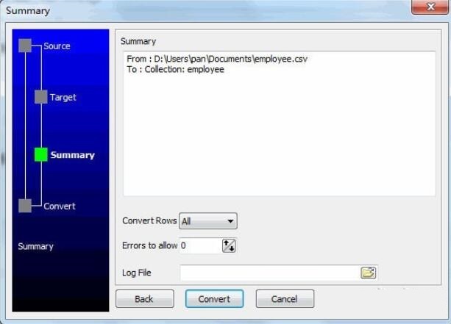Click the Back button
The image size is (451, 324).
(x=145, y=299)
